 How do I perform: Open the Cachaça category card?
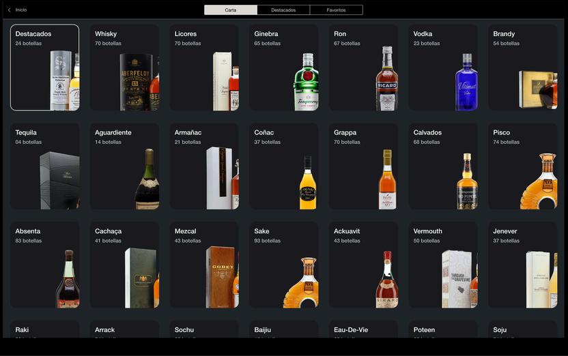click(124, 265)
